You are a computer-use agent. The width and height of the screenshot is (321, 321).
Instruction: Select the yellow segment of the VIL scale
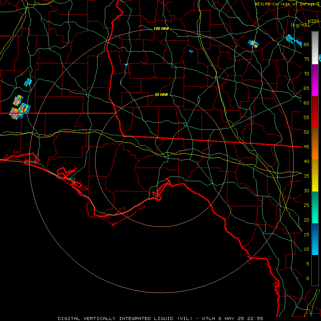[x=315, y=175]
